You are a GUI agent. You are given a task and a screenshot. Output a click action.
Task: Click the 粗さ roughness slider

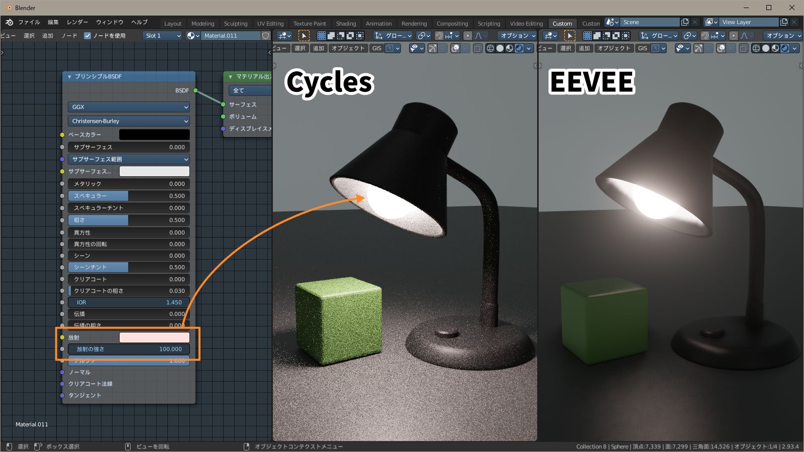pos(129,220)
